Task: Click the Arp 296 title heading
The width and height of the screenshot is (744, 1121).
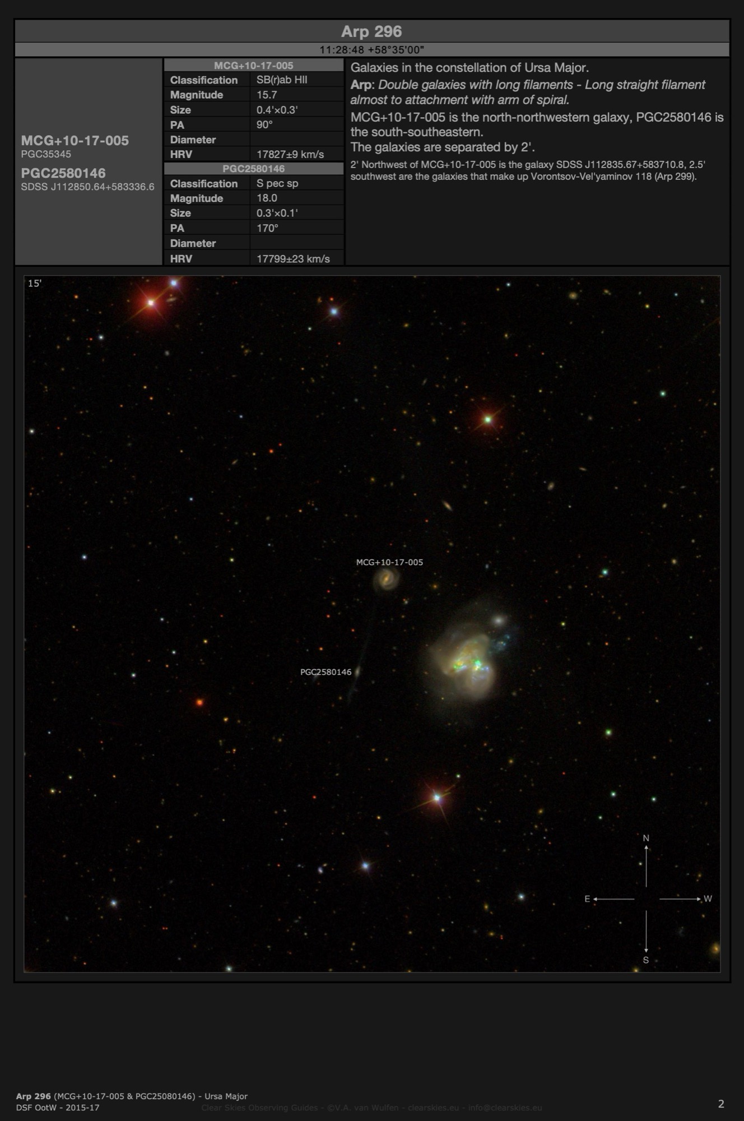Action: pos(371,31)
